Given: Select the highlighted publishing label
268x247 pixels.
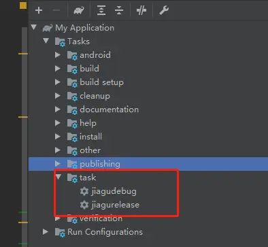Looking at the screenshot, I should (x=100, y=164).
